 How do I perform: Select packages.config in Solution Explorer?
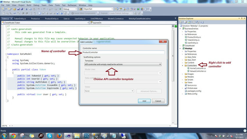pyautogui.click(x=194, y=91)
